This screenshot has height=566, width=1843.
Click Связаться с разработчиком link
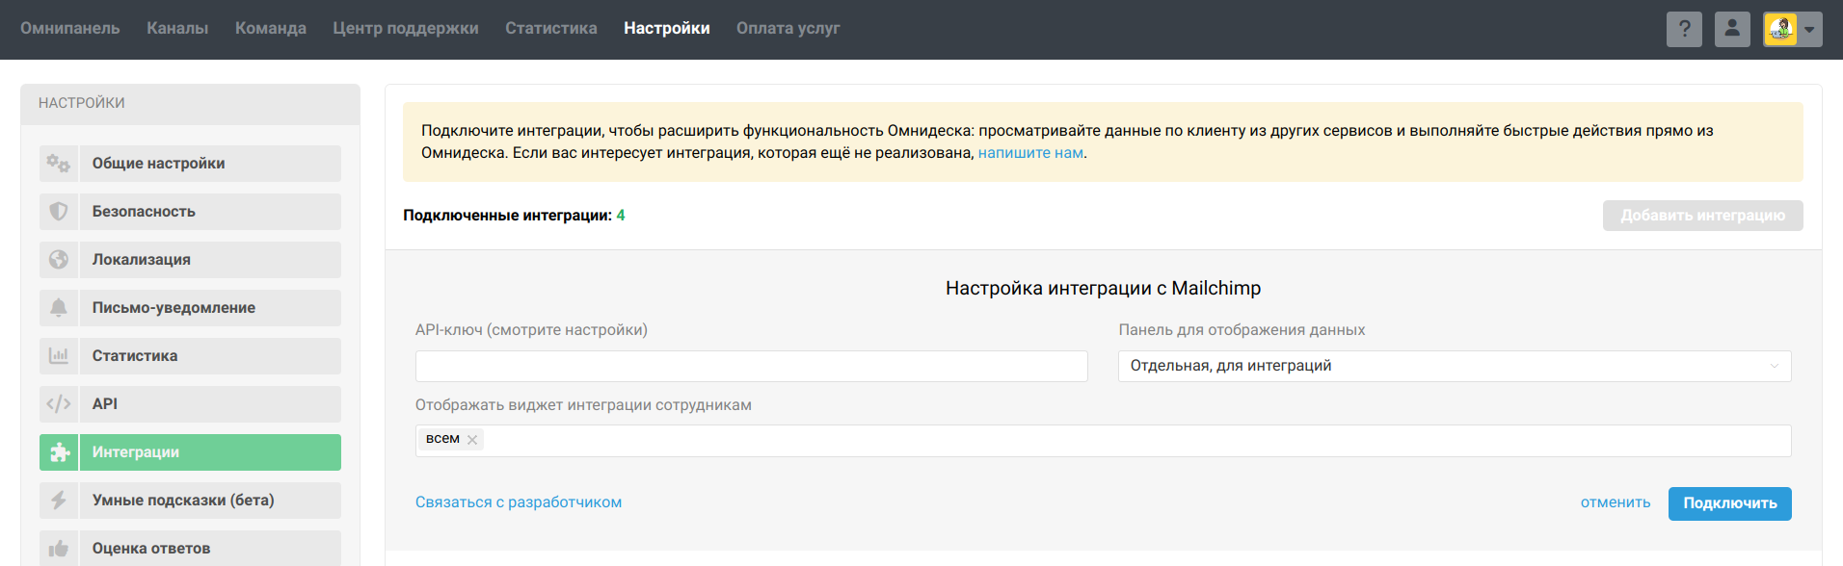pyautogui.click(x=519, y=502)
